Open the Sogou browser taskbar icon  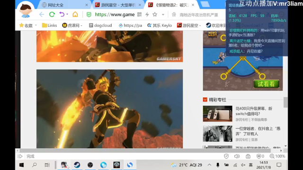coord(130,165)
